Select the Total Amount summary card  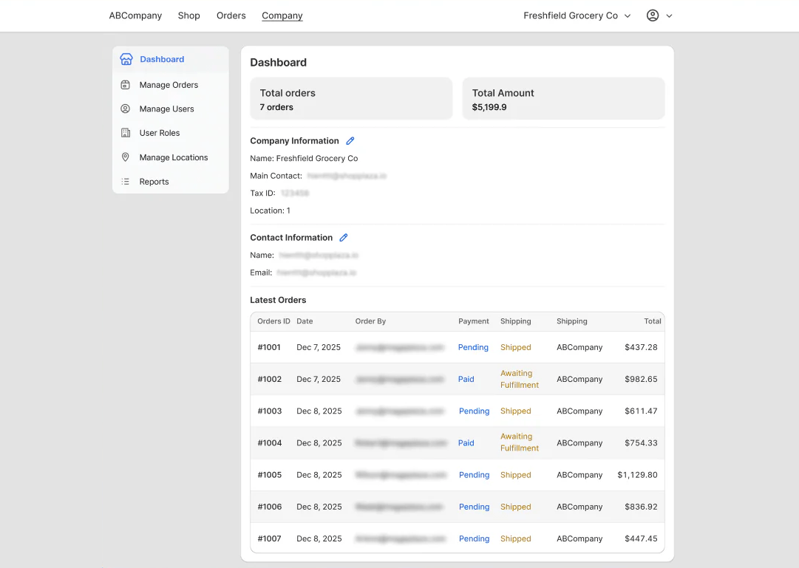563,98
